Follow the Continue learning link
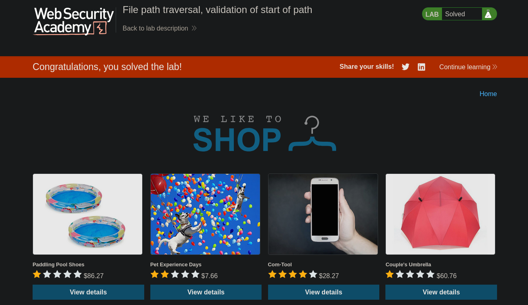 [x=464, y=67]
